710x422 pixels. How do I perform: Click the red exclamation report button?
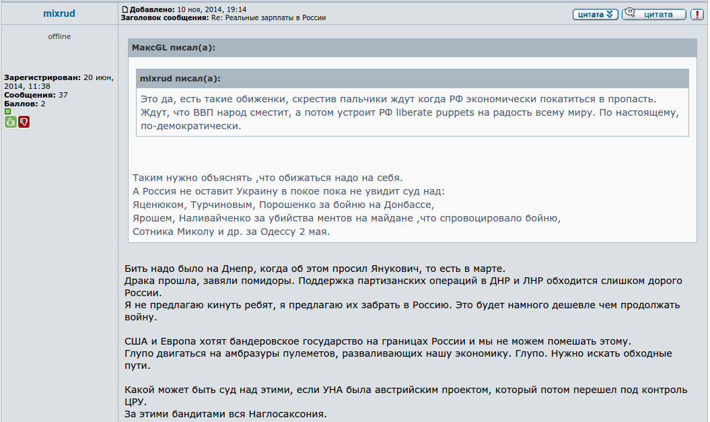[697, 15]
